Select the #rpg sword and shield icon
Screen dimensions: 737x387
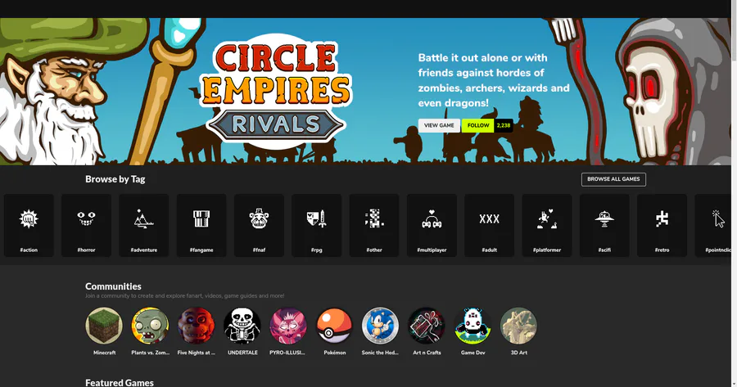316,218
